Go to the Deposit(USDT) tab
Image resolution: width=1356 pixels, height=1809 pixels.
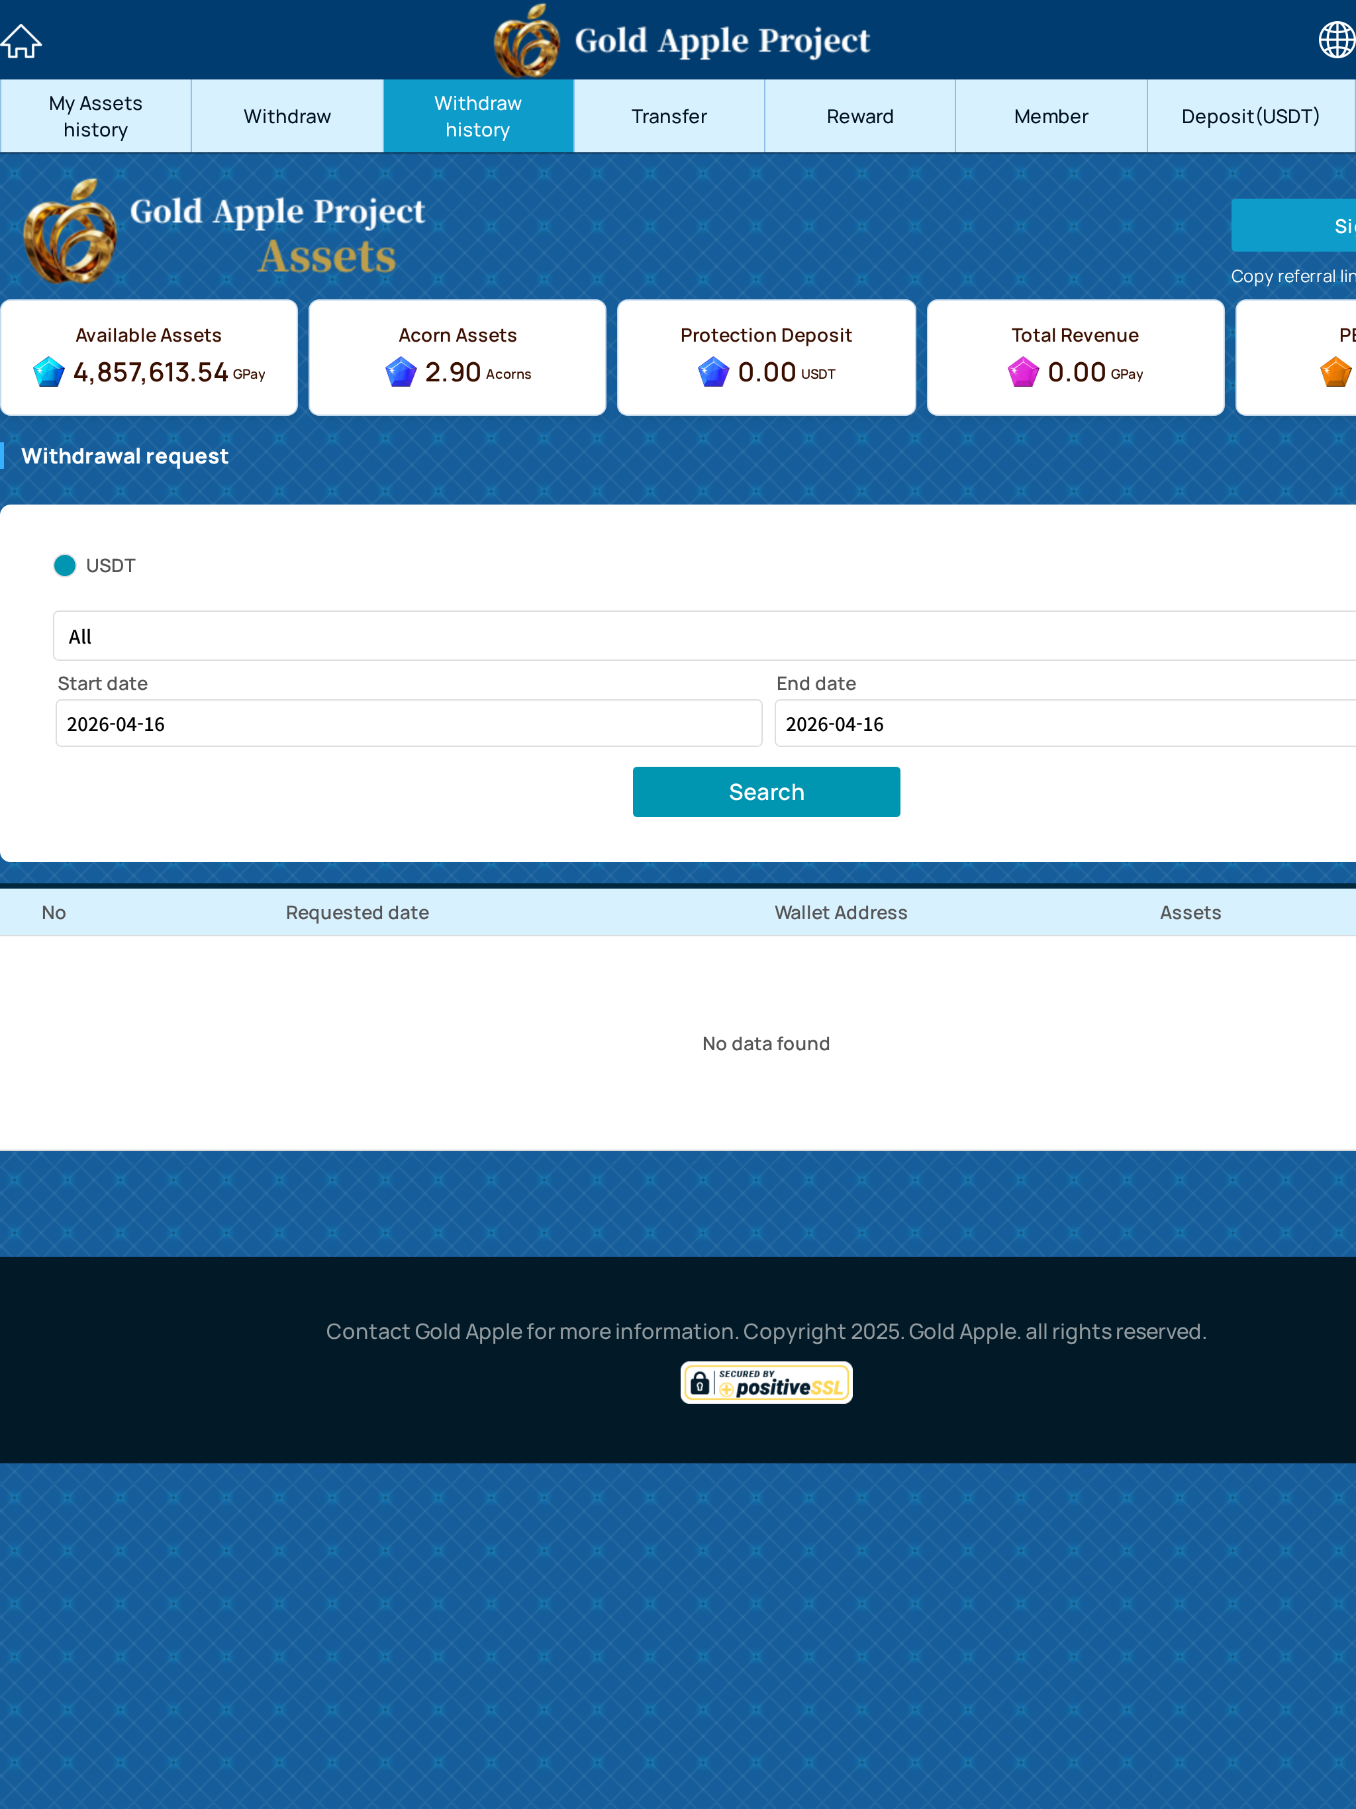[x=1249, y=116]
